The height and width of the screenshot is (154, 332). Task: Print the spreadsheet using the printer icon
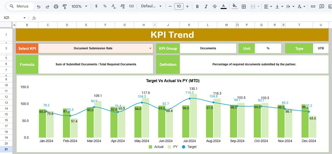pos(56,6)
